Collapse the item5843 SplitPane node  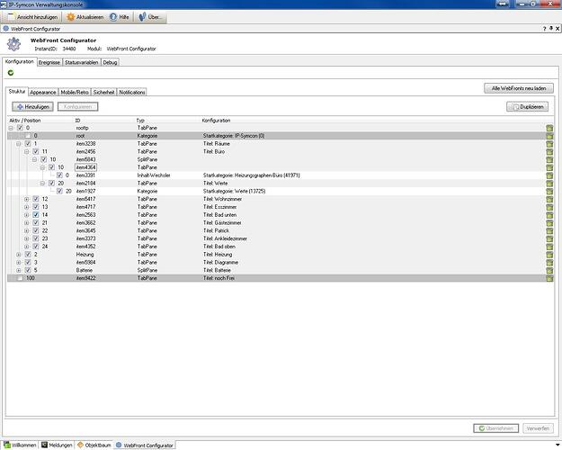pyautogui.click(x=34, y=159)
